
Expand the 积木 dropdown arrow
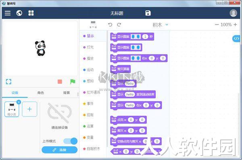pyautogui.click(x=167, y=25)
